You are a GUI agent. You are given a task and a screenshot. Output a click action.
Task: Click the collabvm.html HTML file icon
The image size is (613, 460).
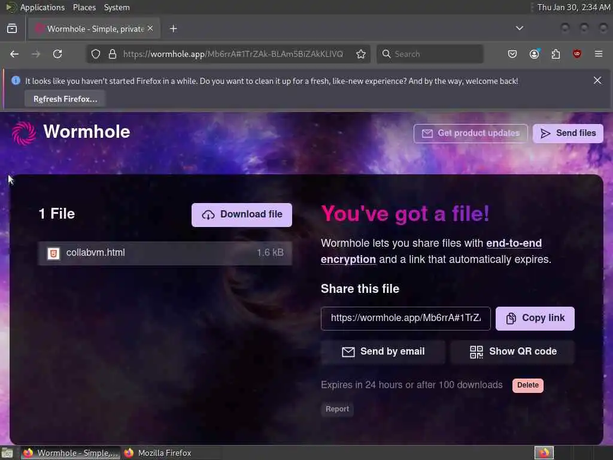pos(53,253)
